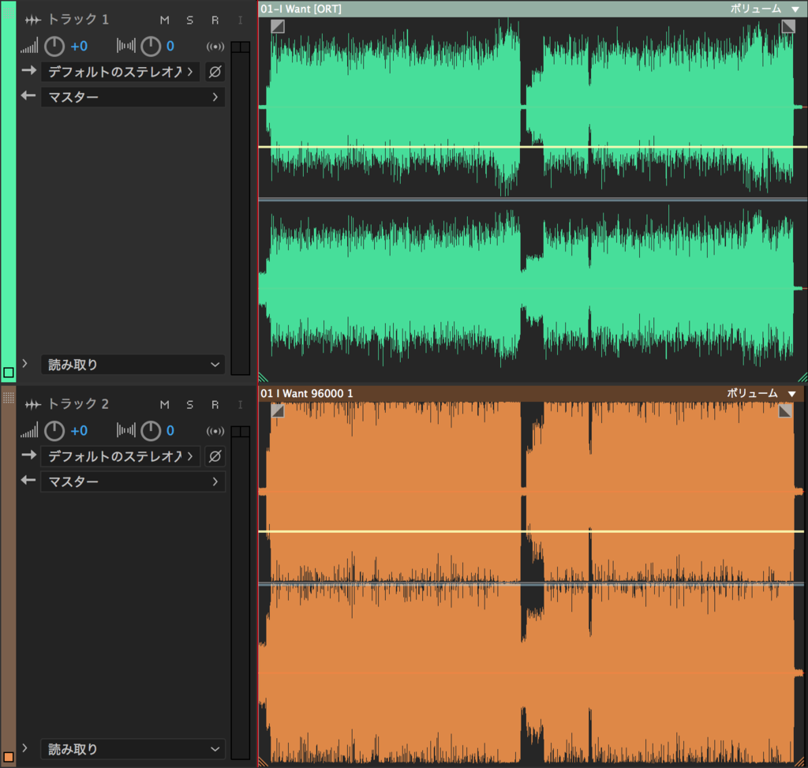Click Track 1 green color square
Image resolution: width=808 pixels, height=768 pixels.
pos(9,372)
